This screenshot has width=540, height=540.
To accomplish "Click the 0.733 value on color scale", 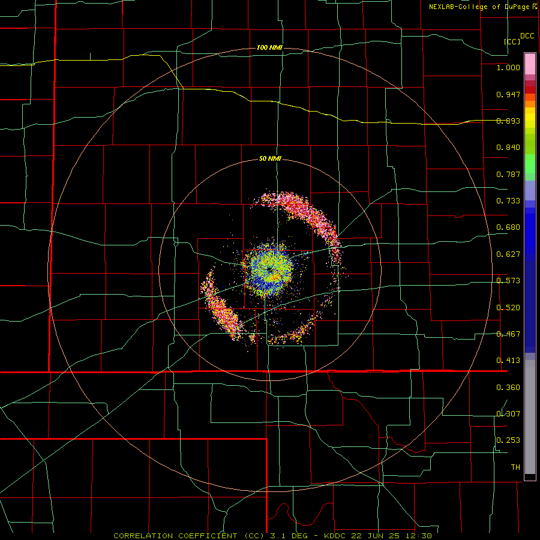I will point(508,201).
